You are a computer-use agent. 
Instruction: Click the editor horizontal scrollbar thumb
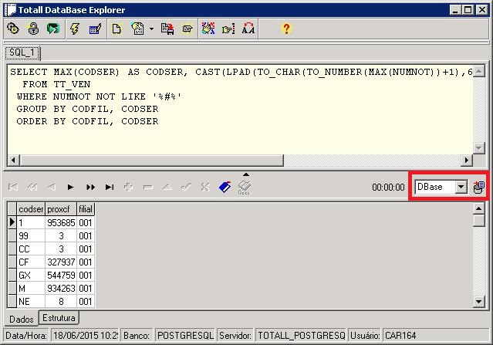(151, 160)
